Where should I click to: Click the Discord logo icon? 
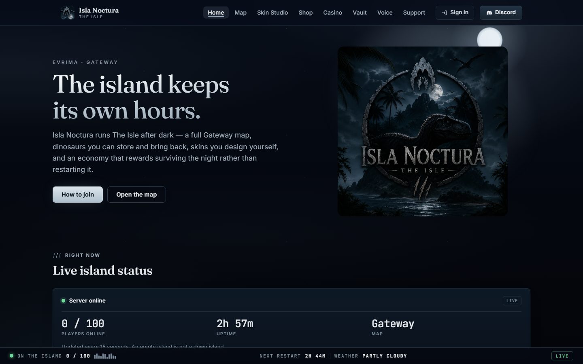click(489, 13)
